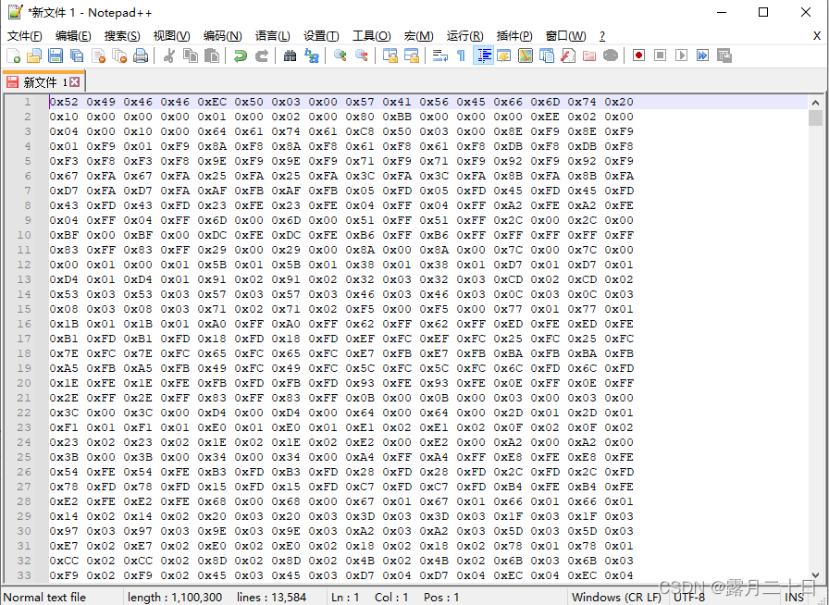The width and height of the screenshot is (829, 605).
Task: Click the Ln : 1 status entry
Action: point(345,597)
